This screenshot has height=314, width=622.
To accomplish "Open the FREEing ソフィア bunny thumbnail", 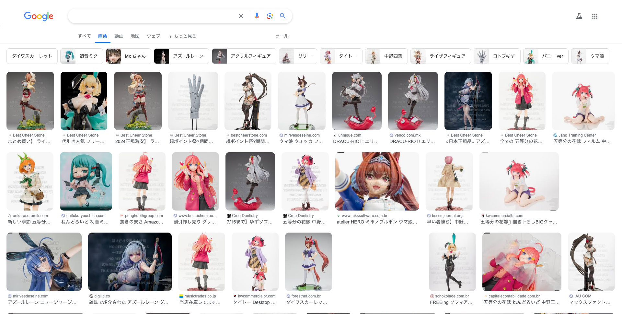I will tap(452, 262).
